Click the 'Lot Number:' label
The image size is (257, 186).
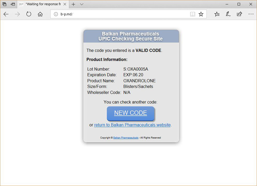click(99, 69)
